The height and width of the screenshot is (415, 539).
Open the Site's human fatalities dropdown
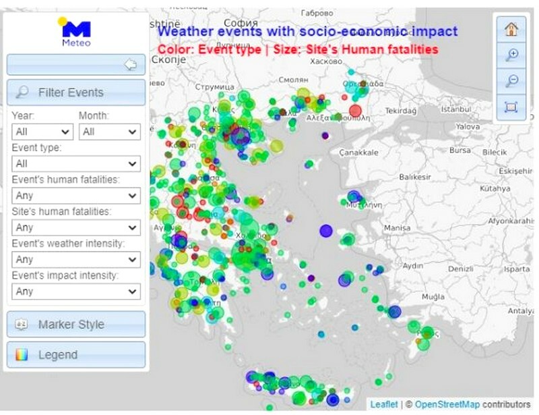(x=75, y=227)
